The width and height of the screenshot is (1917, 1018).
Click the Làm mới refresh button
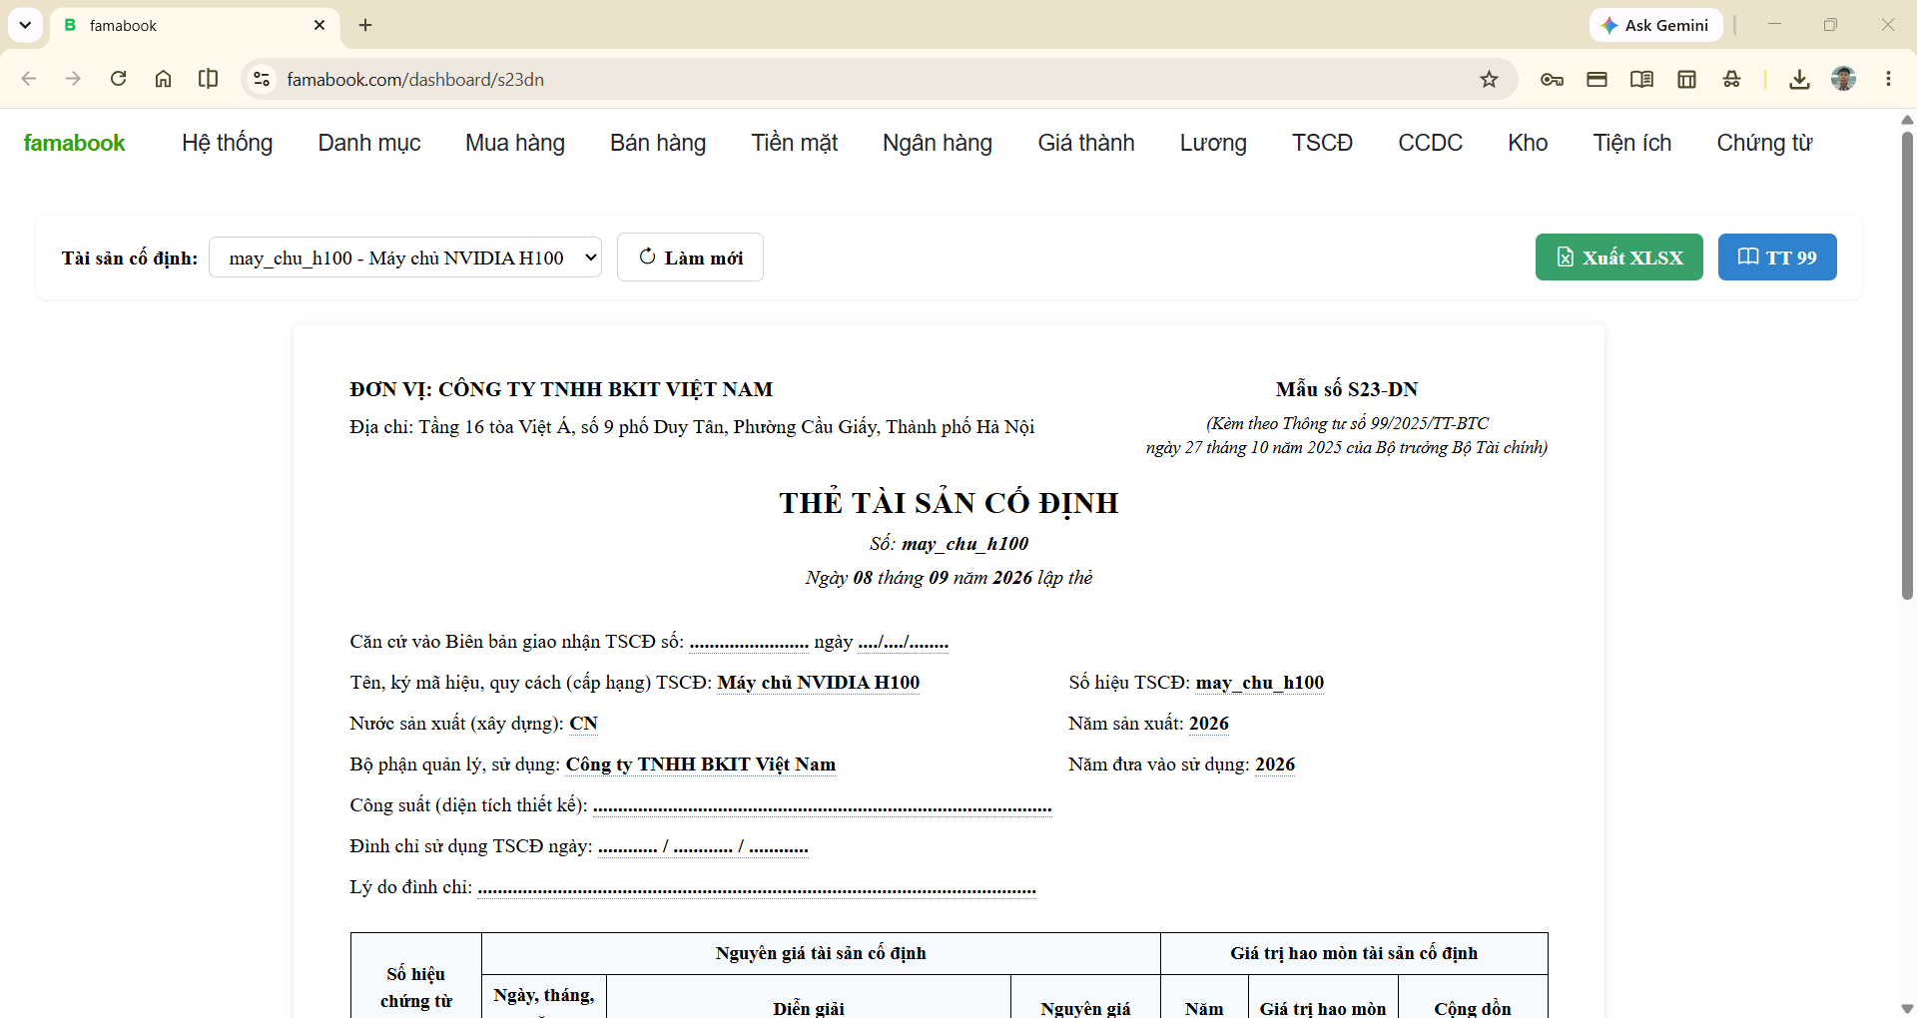click(690, 257)
